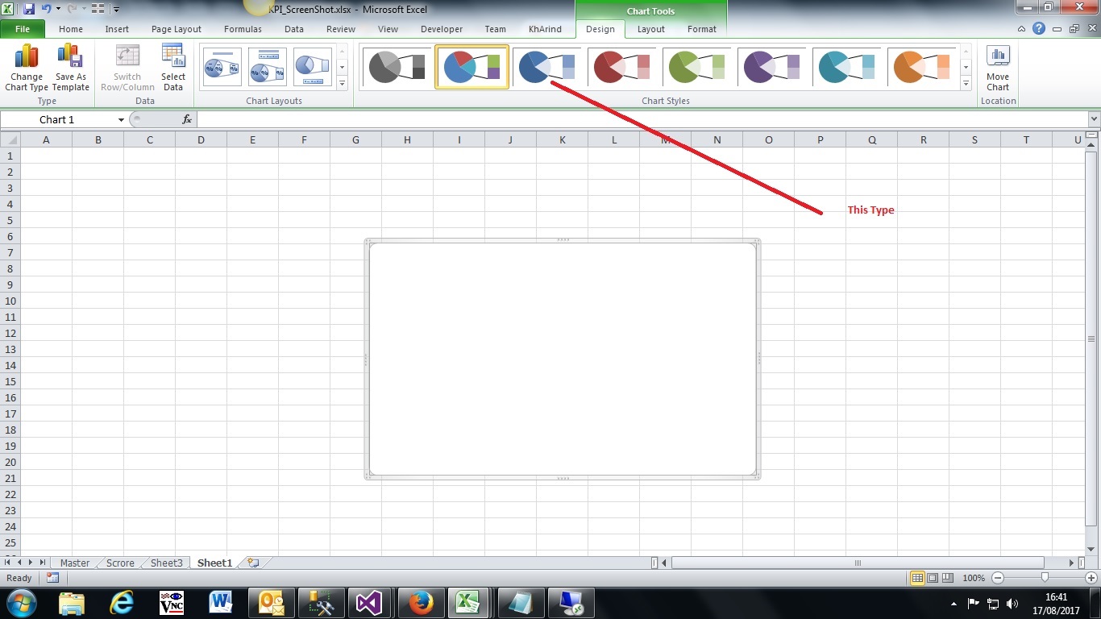The image size is (1101, 619).
Task: Zoom out with the minus button
Action: [998, 578]
